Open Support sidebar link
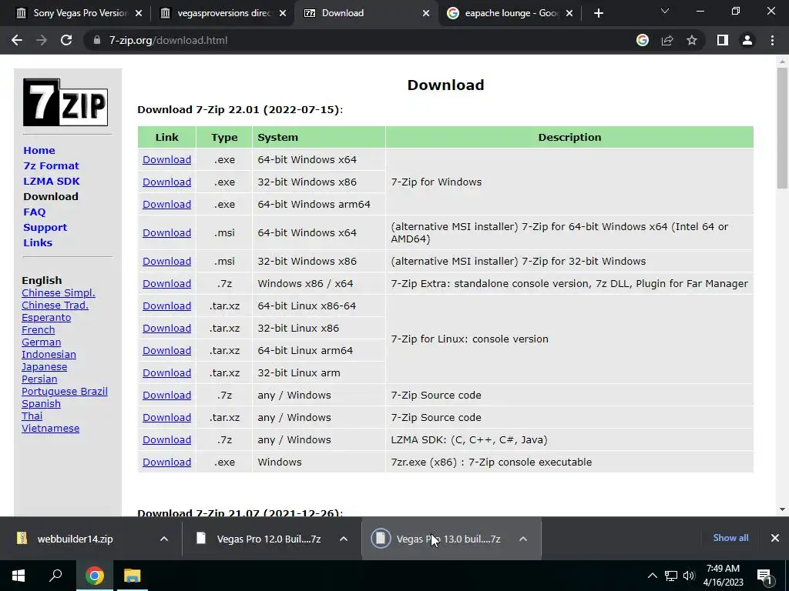The width and height of the screenshot is (789, 591). click(45, 227)
